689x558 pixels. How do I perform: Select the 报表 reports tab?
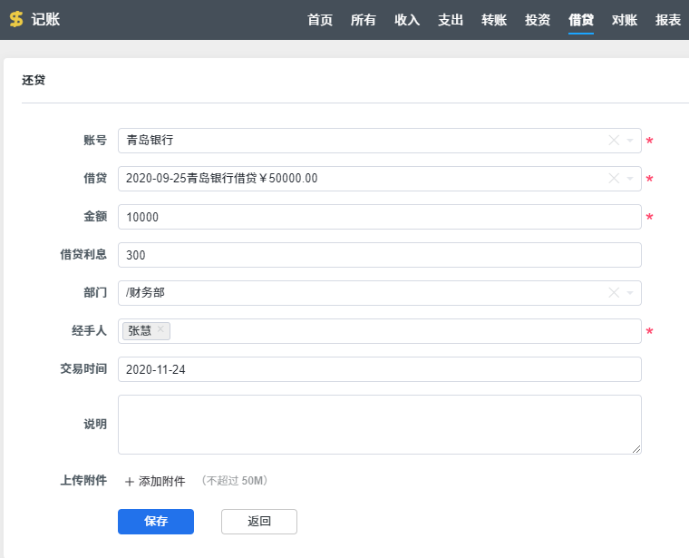(668, 20)
